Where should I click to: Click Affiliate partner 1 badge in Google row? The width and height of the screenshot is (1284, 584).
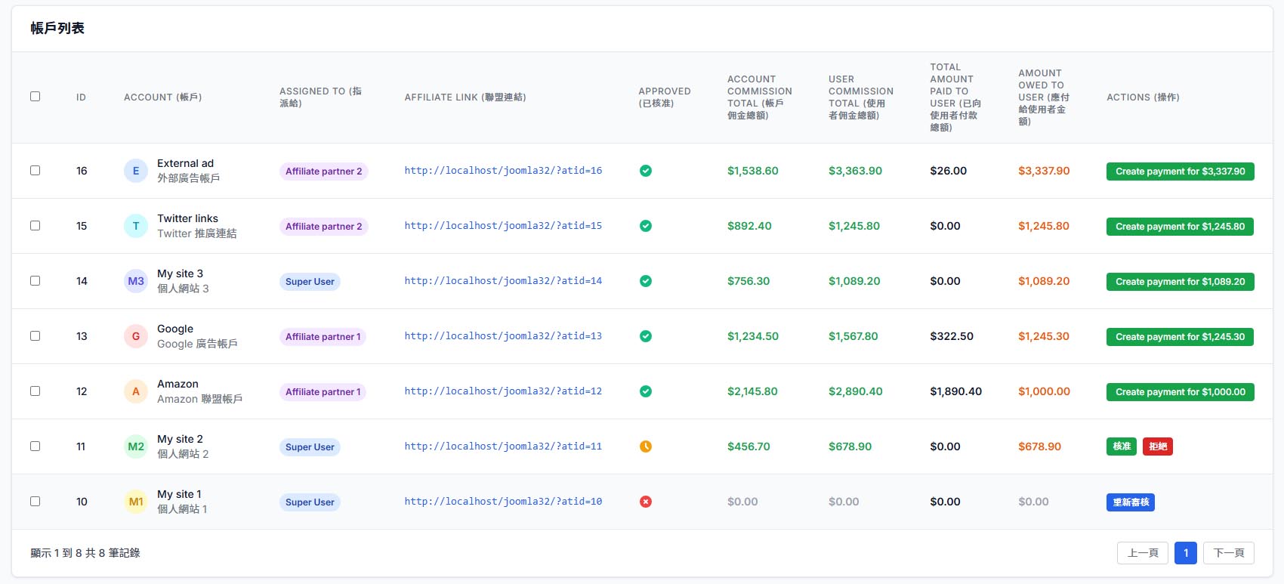pos(323,337)
